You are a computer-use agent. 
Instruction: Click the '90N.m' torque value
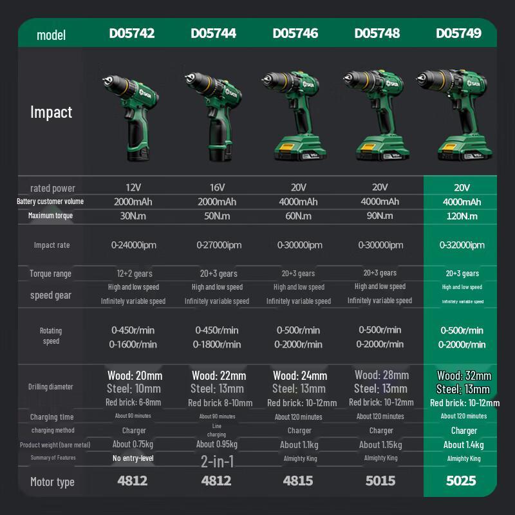(380, 216)
